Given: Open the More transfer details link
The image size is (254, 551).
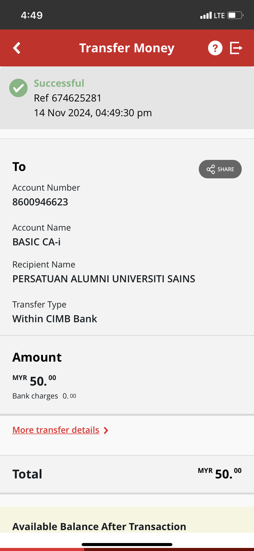Looking at the screenshot, I should [x=56, y=430].
